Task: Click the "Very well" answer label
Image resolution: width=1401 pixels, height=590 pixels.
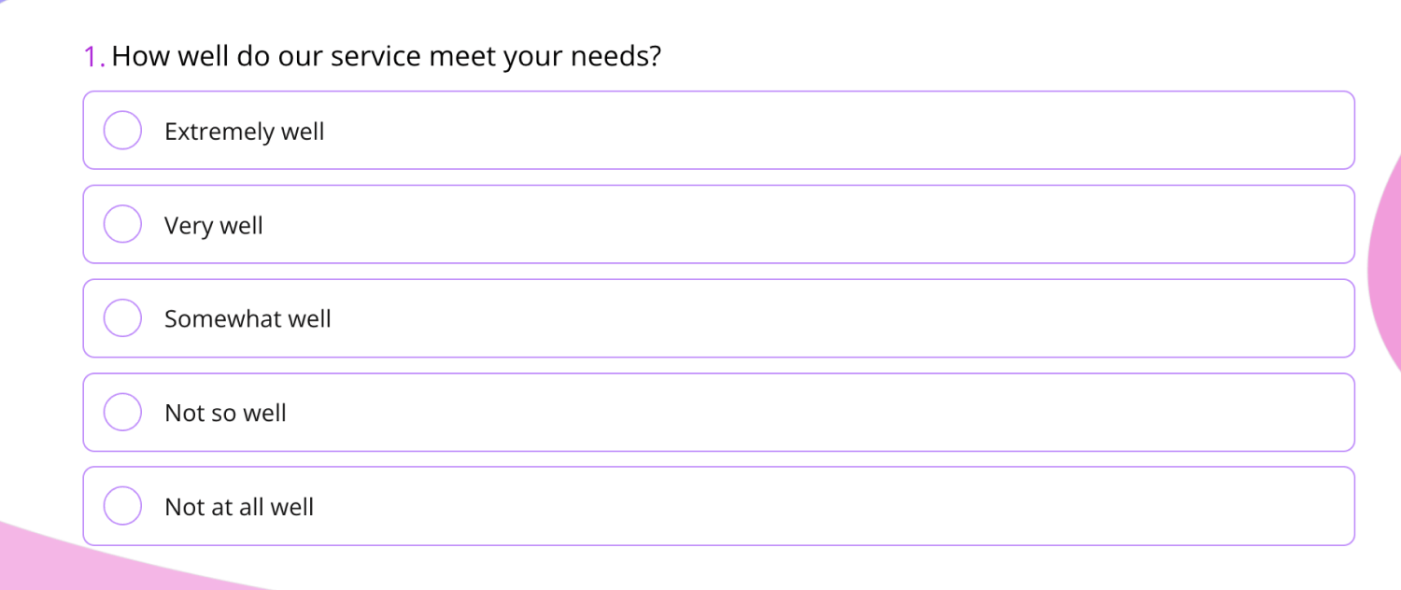Action: (214, 225)
